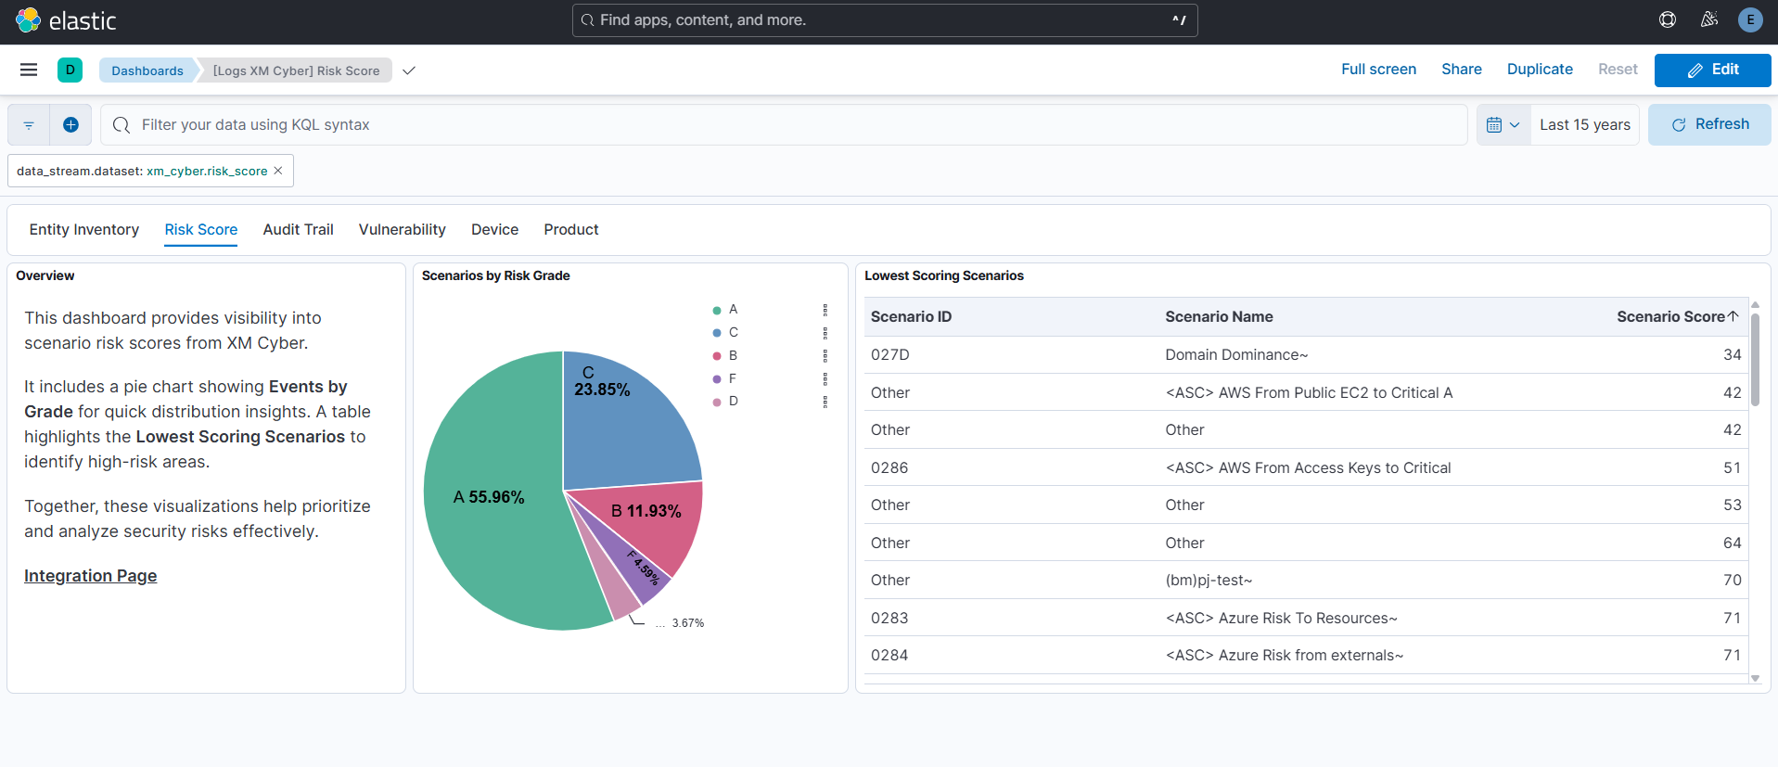Click the Domain Dominance~ cell
1778x767 pixels.
tap(1236, 354)
